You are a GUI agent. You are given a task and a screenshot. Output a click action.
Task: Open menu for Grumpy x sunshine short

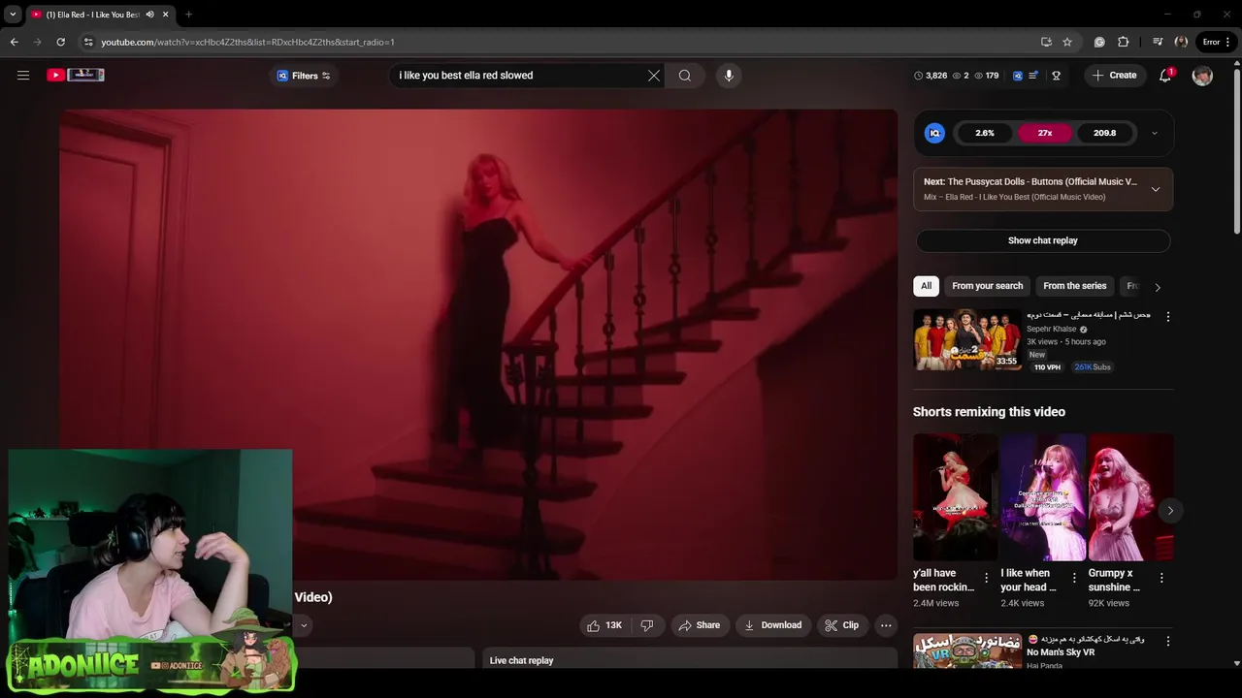click(1160, 578)
